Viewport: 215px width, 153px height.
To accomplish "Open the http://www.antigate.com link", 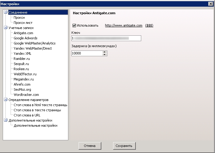I will point(124,25).
